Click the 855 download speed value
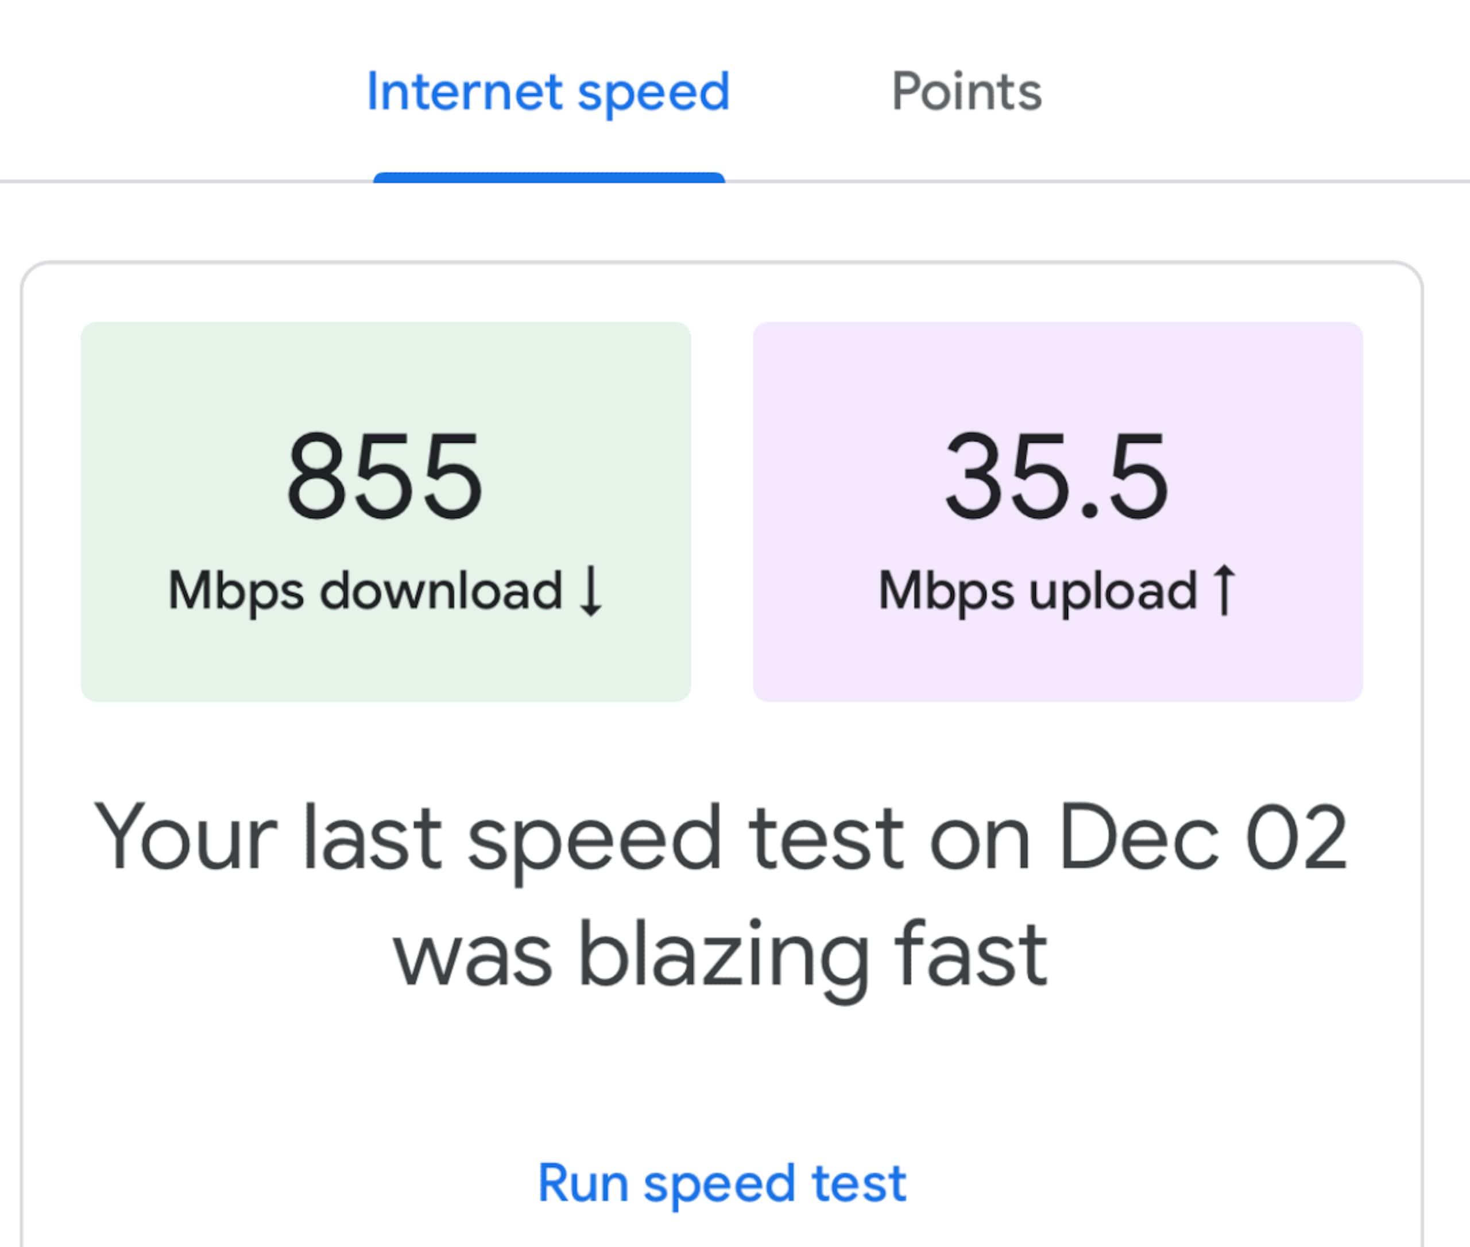This screenshot has width=1470, height=1247. [x=385, y=477]
